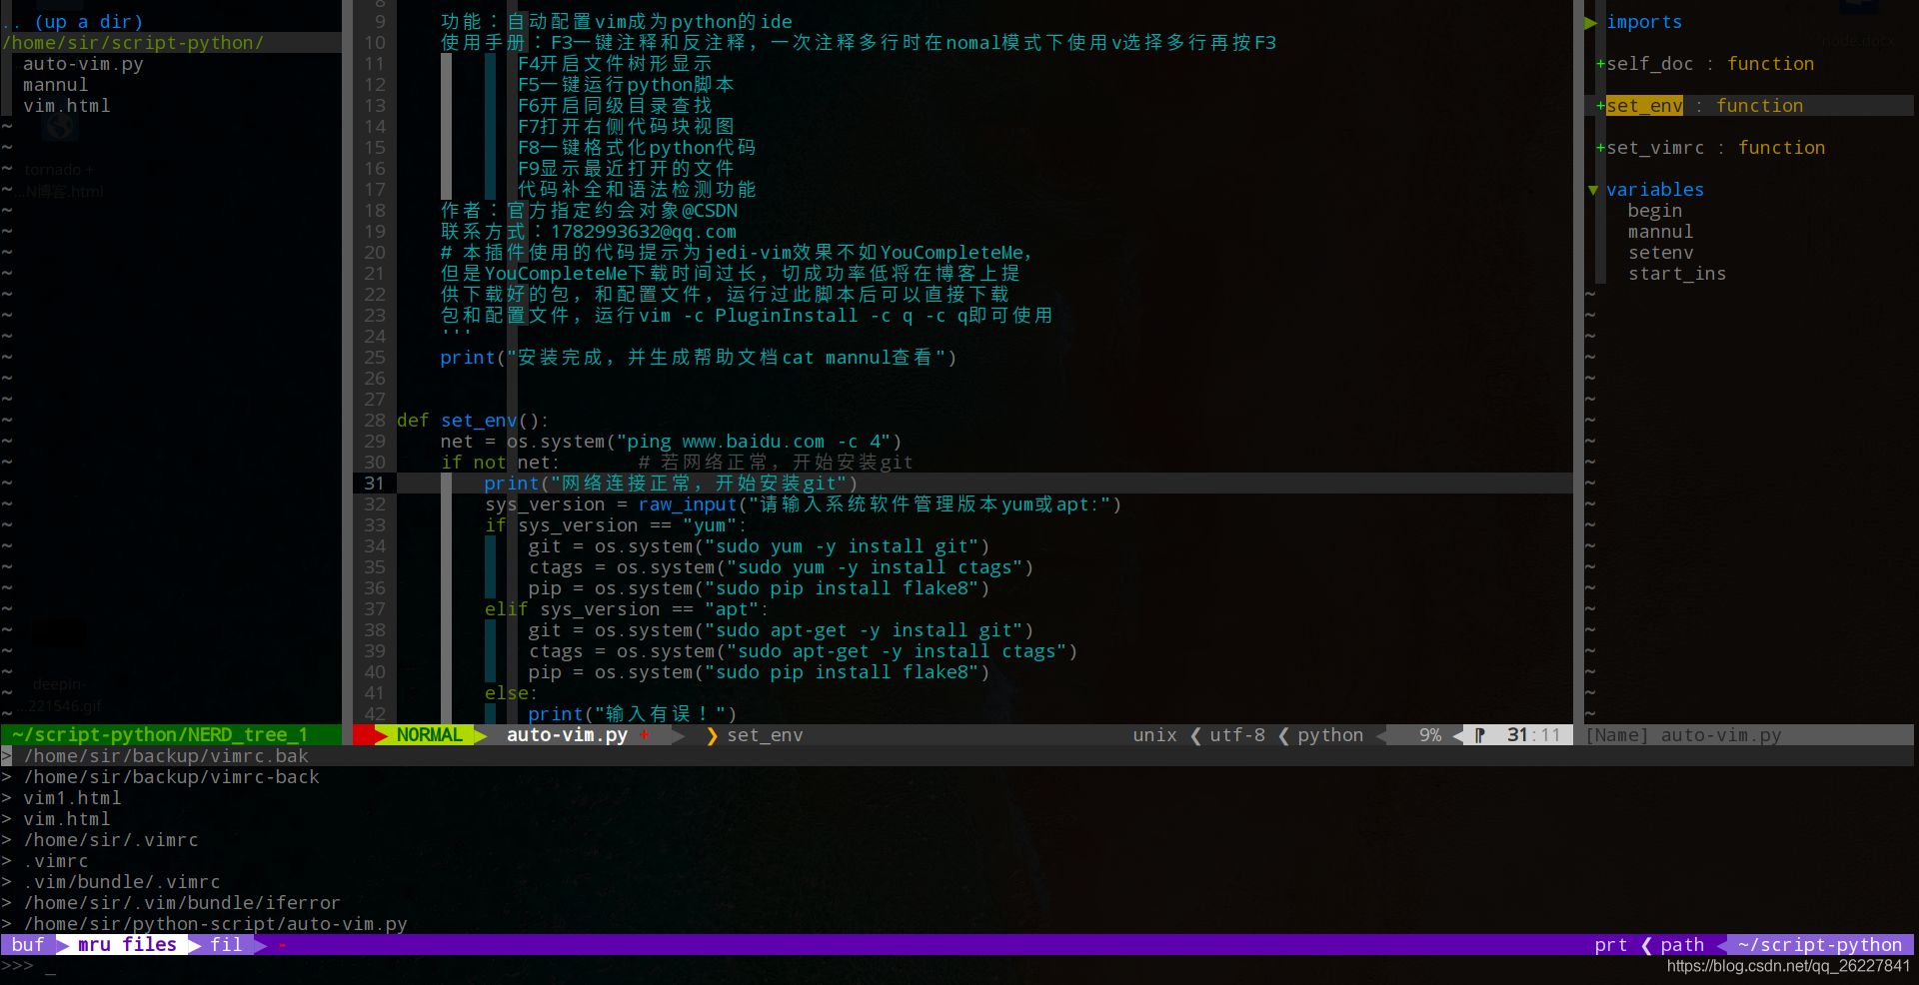
Task: Collapse the variables section in Tagbar
Action: pyautogui.click(x=1593, y=190)
